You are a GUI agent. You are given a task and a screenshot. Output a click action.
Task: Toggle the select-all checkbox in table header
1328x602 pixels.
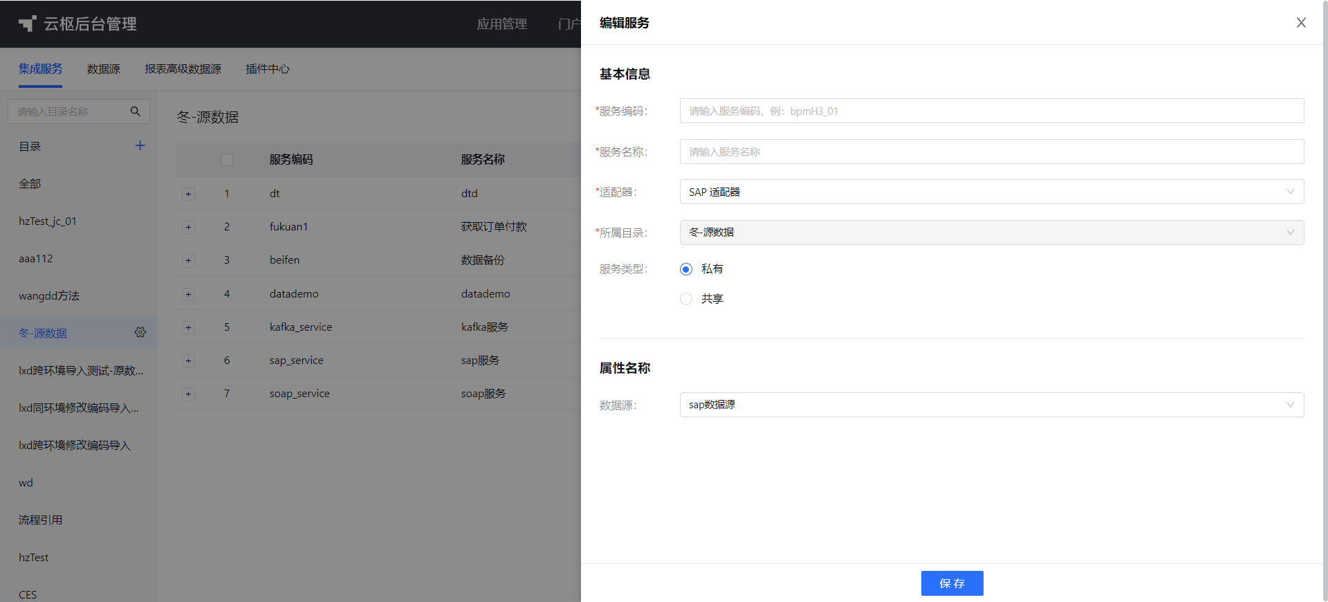227,160
